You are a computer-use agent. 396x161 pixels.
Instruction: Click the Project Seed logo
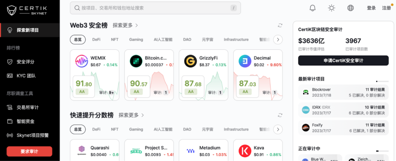[136, 151]
